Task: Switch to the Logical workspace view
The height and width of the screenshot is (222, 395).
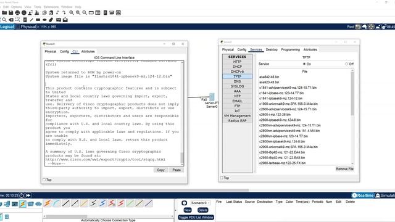Action: pos(7,27)
